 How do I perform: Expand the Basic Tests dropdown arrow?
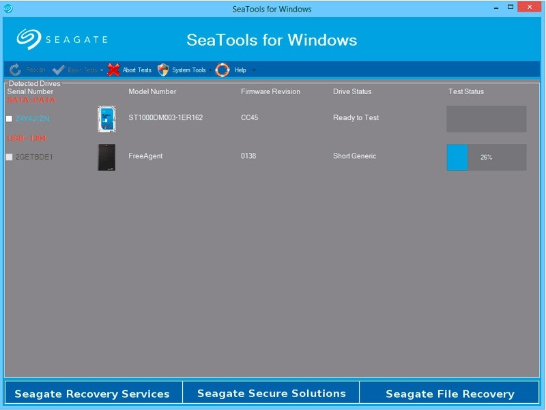tap(102, 70)
